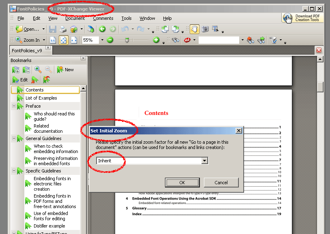Open the Ask provider dropdown arrow
Screen dimensions: 330x234
tap(194, 40)
